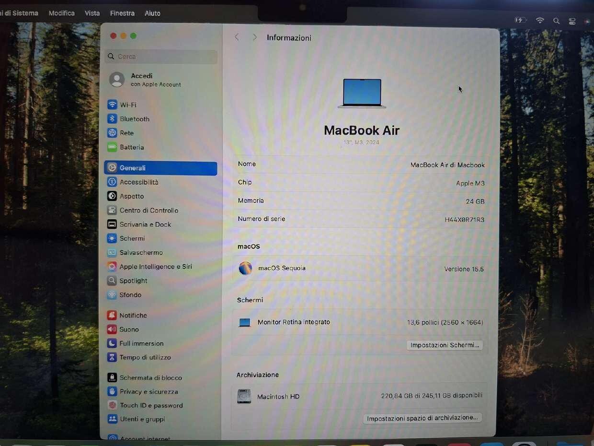Open Notifiche bell icon
Viewport: 594px width, 446px height.
[112, 315]
